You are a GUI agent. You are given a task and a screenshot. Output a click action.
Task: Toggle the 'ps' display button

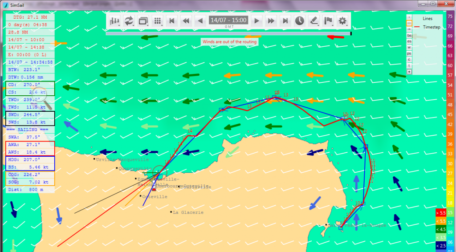(x=409, y=53)
